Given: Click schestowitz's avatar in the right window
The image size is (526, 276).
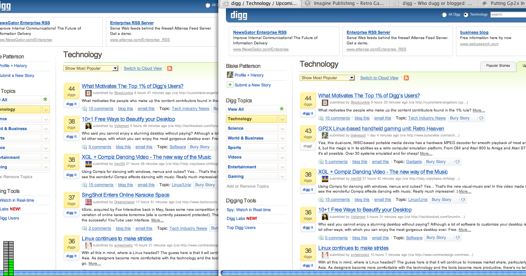Looking at the screenshot, I should coord(325,255).
